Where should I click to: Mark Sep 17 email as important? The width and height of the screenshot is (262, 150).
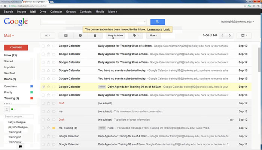point(54,62)
